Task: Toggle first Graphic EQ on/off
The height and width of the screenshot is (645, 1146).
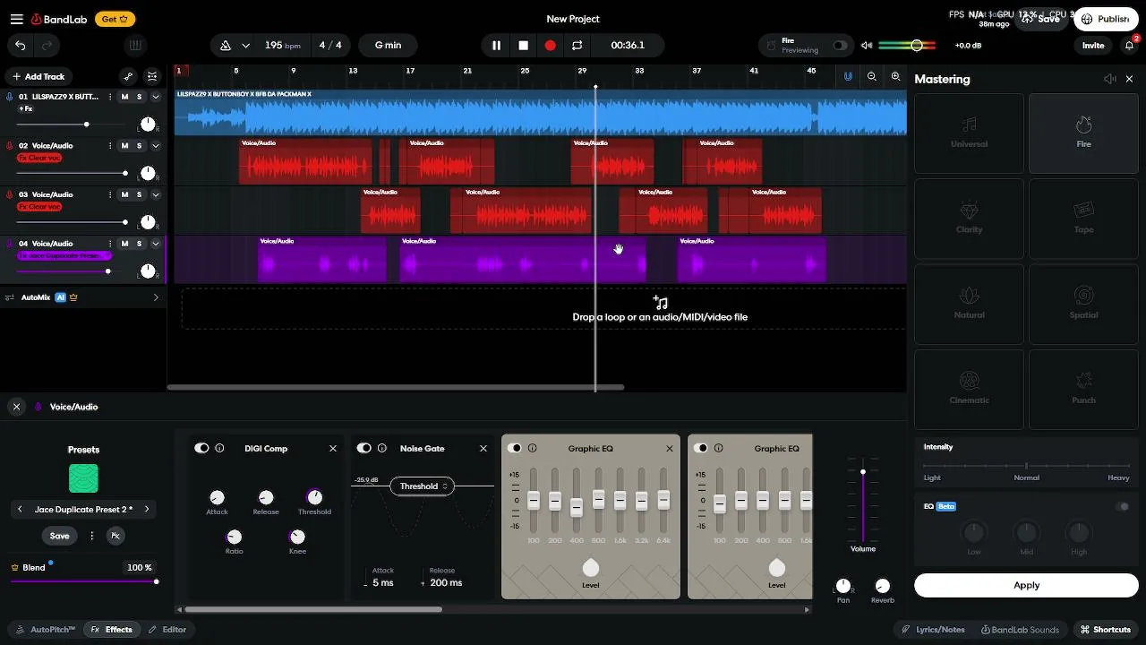Action: [514, 449]
